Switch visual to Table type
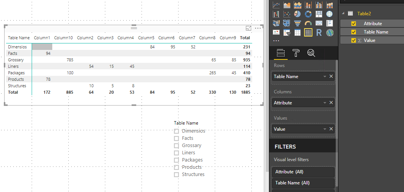This screenshot has width=404, height=192. (298, 33)
